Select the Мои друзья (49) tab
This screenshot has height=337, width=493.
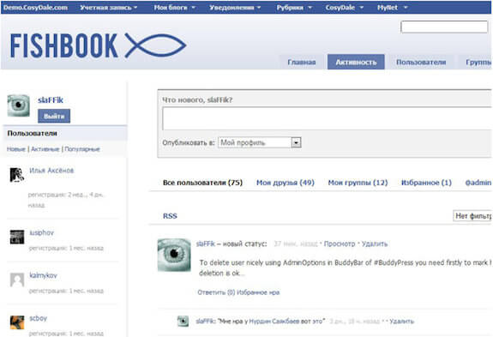click(x=286, y=183)
